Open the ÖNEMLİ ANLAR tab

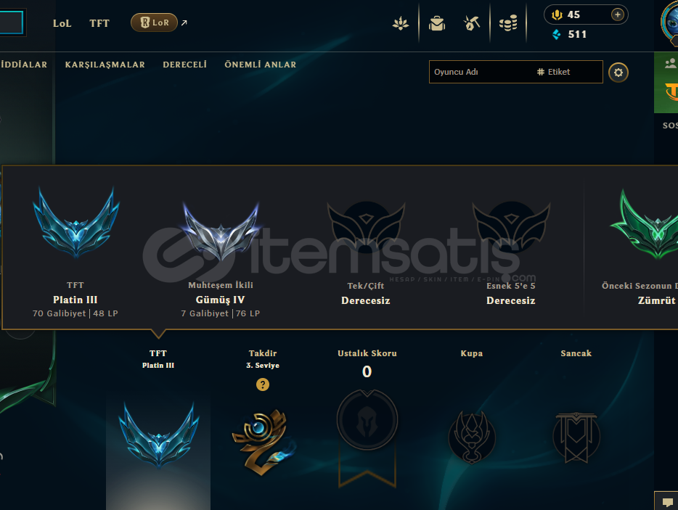tap(261, 65)
